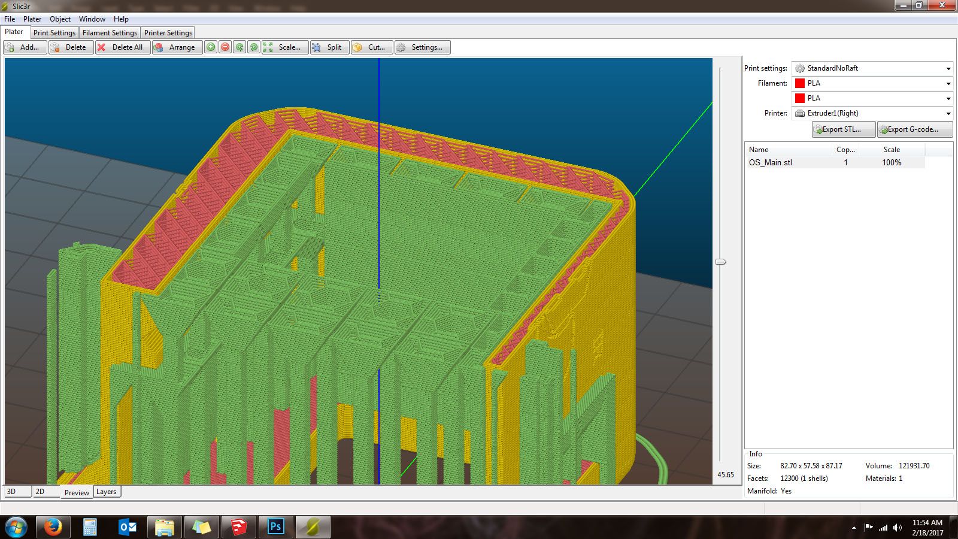Click the Scale tool in toolbar

[284, 47]
